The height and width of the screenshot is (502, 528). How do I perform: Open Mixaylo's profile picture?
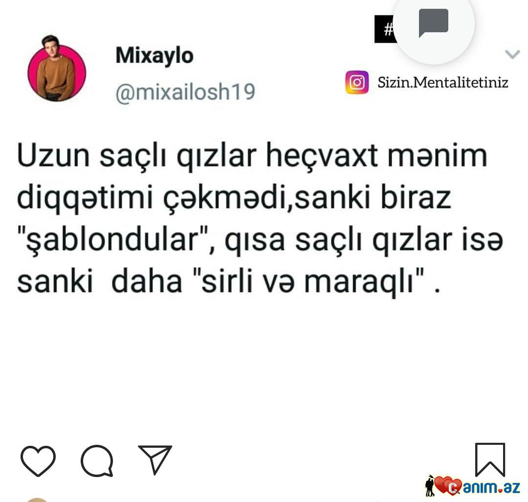57,68
